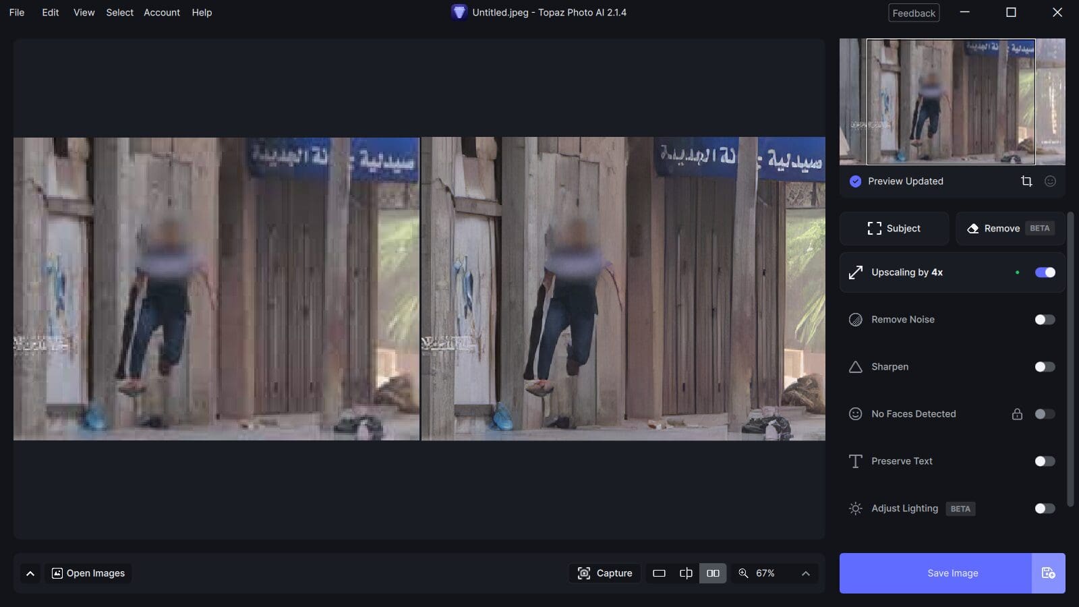
Task: Open the export settings icon beside Save Image
Action: click(x=1049, y=573)
